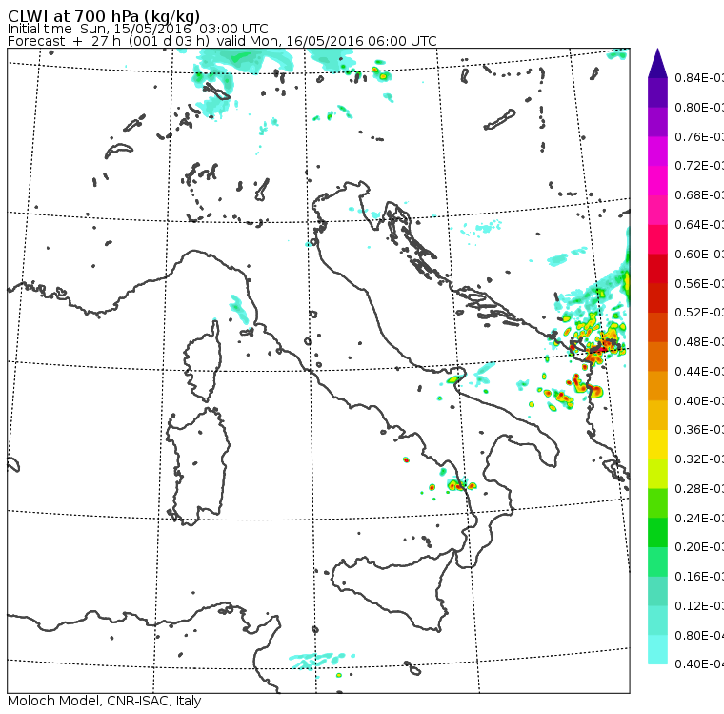Click the 0.16E-03 scale label
724x714 pixels.
pyautogui.click(x=699, y=577)
